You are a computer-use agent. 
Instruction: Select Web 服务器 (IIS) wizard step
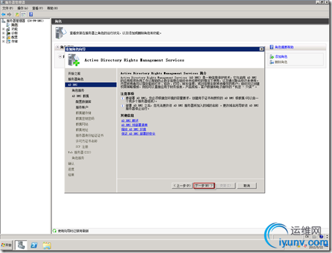pyautogui.click(x=80, y=152)
